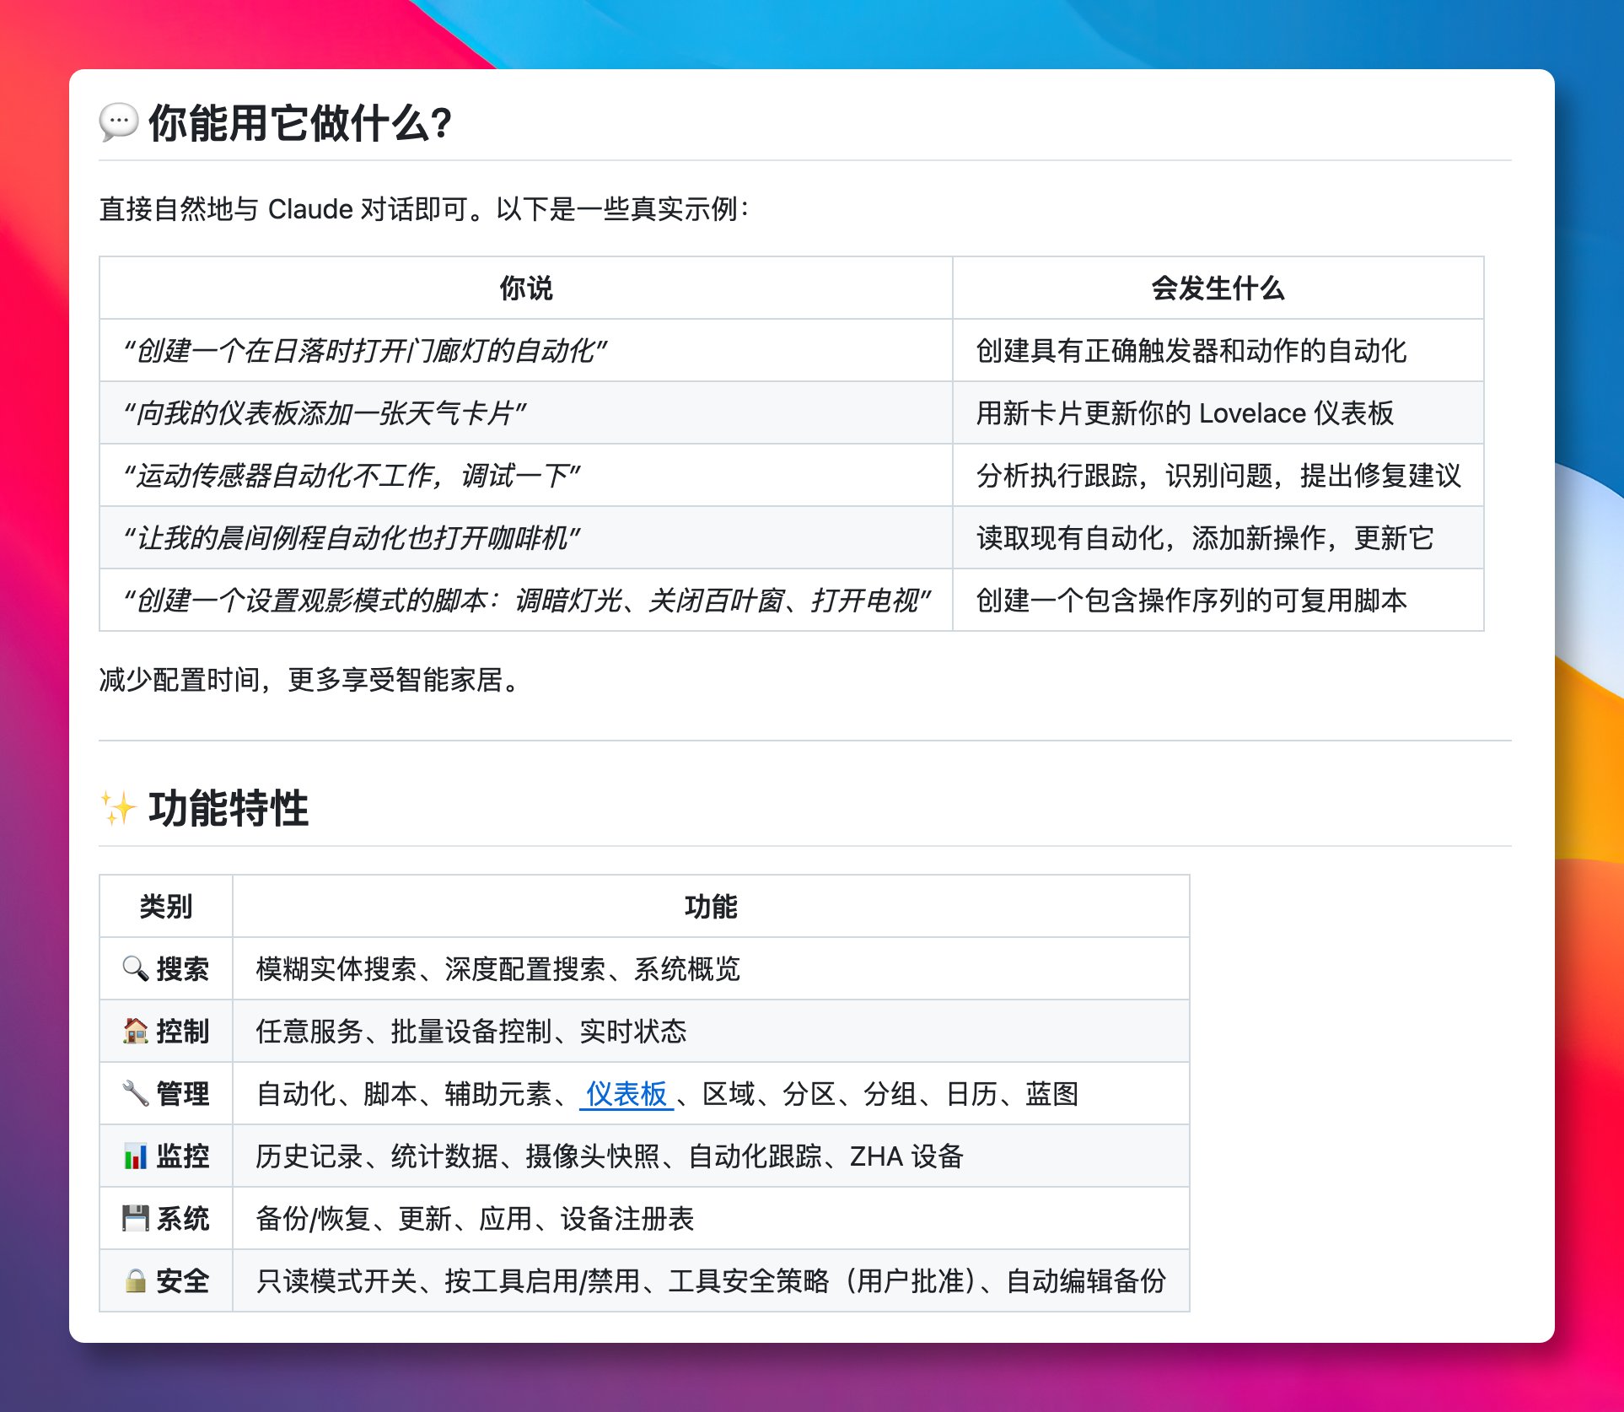The height and width of the screenshot is (1412, 1624).
Task: Click the wrench icon next to 管理
Action: click(136, 1093)
